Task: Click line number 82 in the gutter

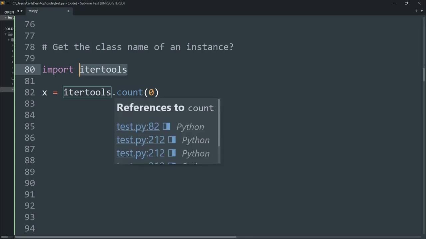Action: coord(30,92)
